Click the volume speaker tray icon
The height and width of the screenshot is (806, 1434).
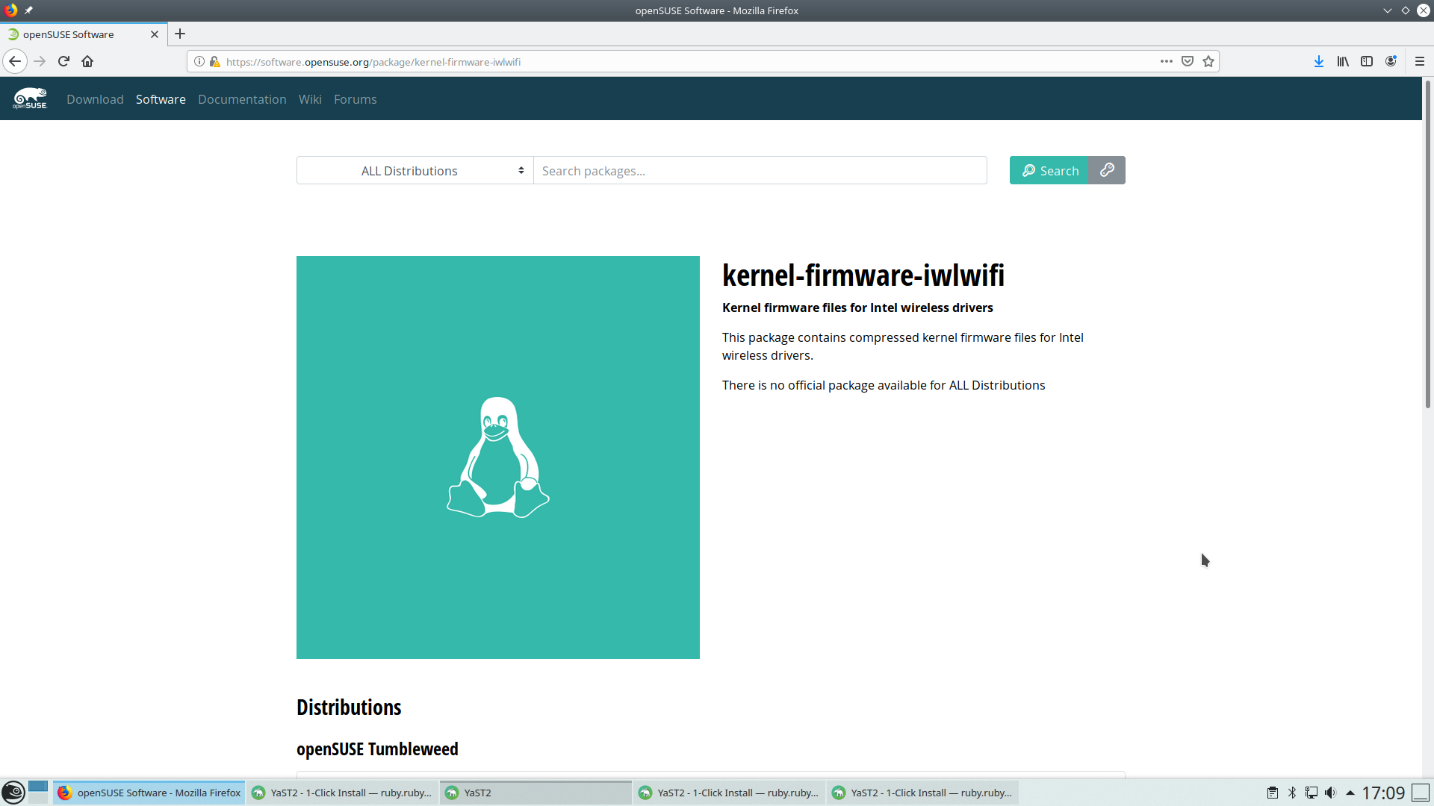click(x=1330, y=793)
